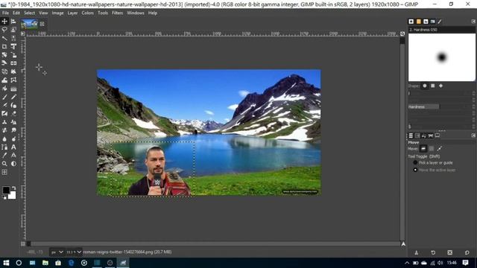
Task: Reset colors to default black and white
Action: point(4,197)
